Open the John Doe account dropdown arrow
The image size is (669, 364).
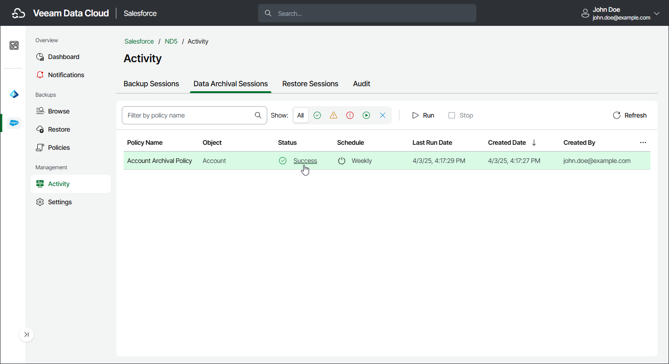coord(657,14)
